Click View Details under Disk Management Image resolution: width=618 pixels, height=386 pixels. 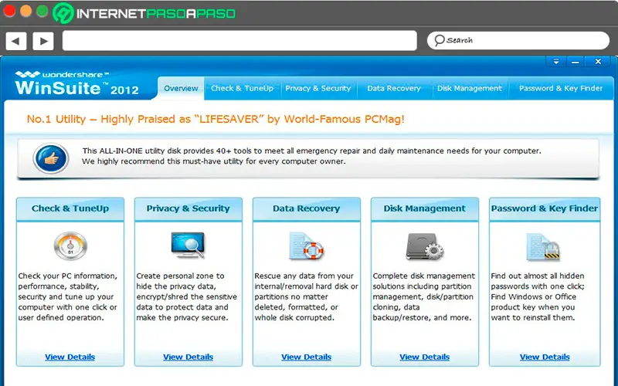424,357
